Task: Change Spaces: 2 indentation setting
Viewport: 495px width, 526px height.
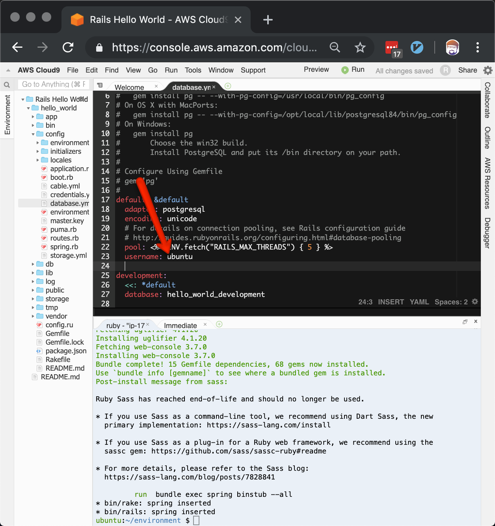Action: [451, 302]
